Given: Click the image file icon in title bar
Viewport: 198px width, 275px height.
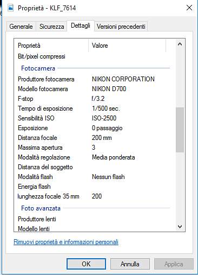Looking at the screenshot, I should coord(11,8).
